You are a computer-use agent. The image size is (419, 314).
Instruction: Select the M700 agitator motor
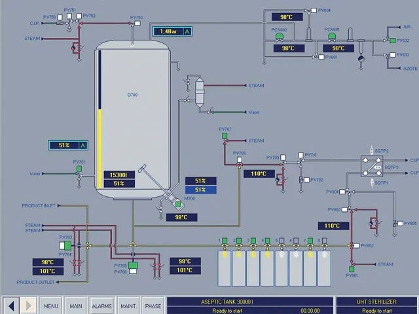(178, 205)
